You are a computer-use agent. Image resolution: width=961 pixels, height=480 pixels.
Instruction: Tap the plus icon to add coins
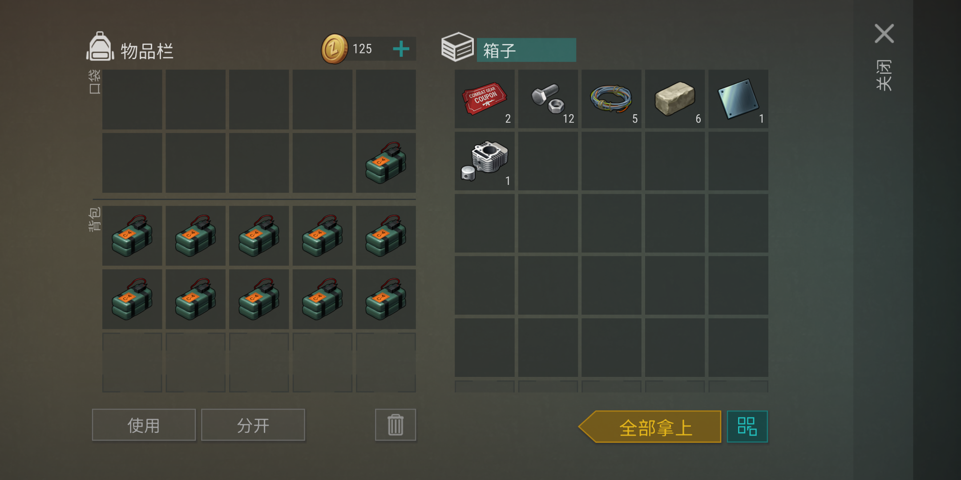pos(401,49)
